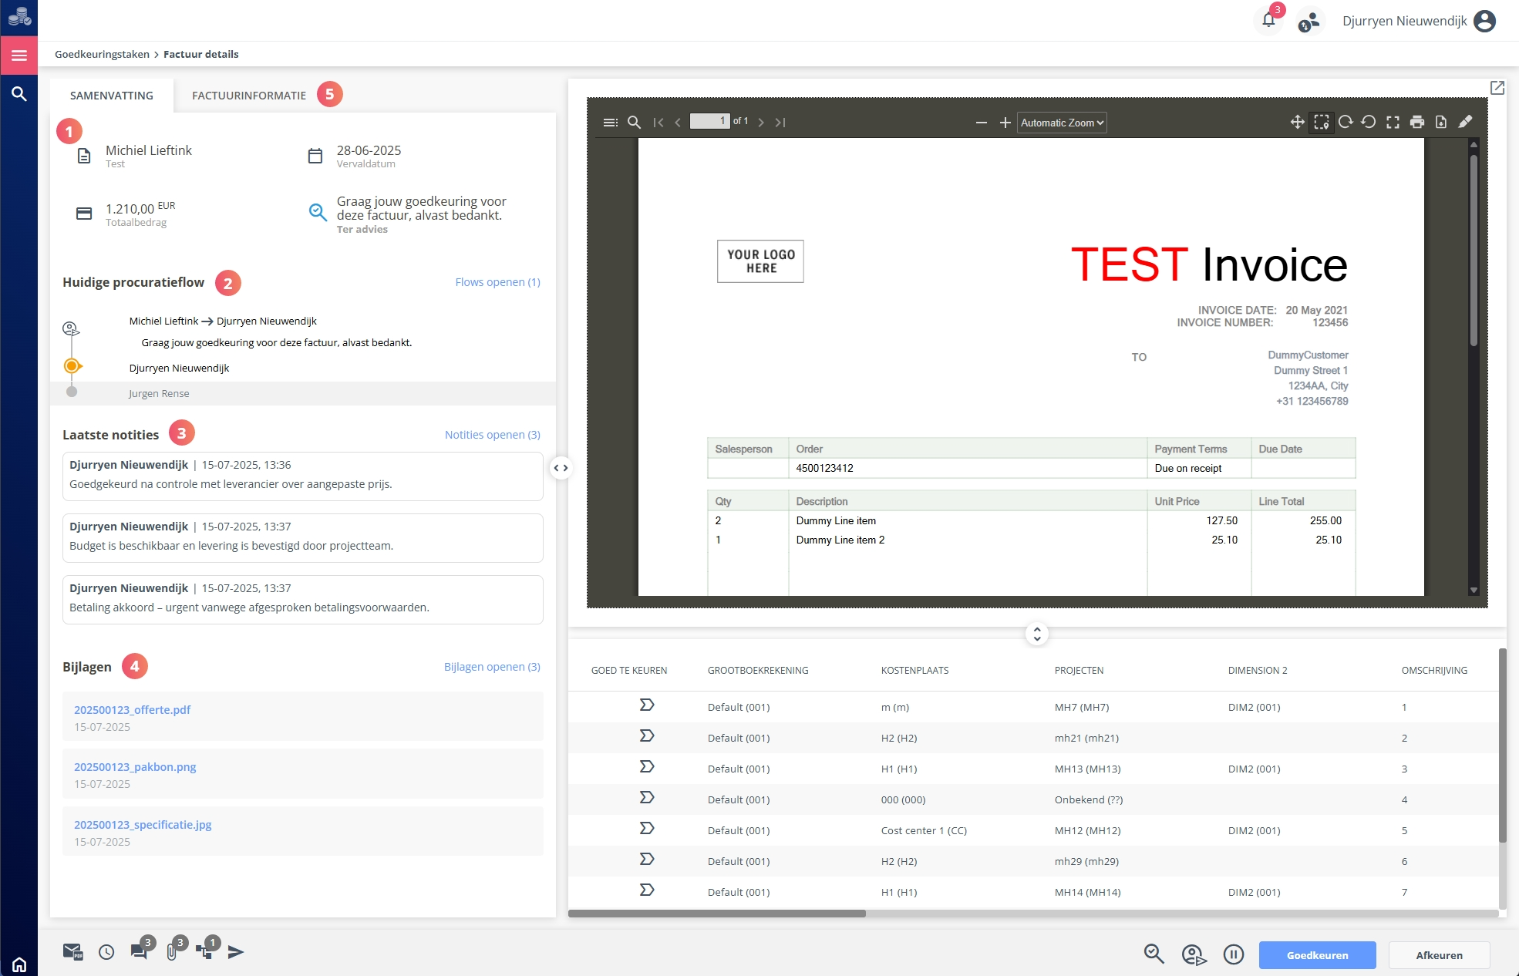Image resolution: width=1519 pixels, height=976 pixels.
Task: Sort by GROOTBOEKREKENING column header
Action: tap(758, 671)
